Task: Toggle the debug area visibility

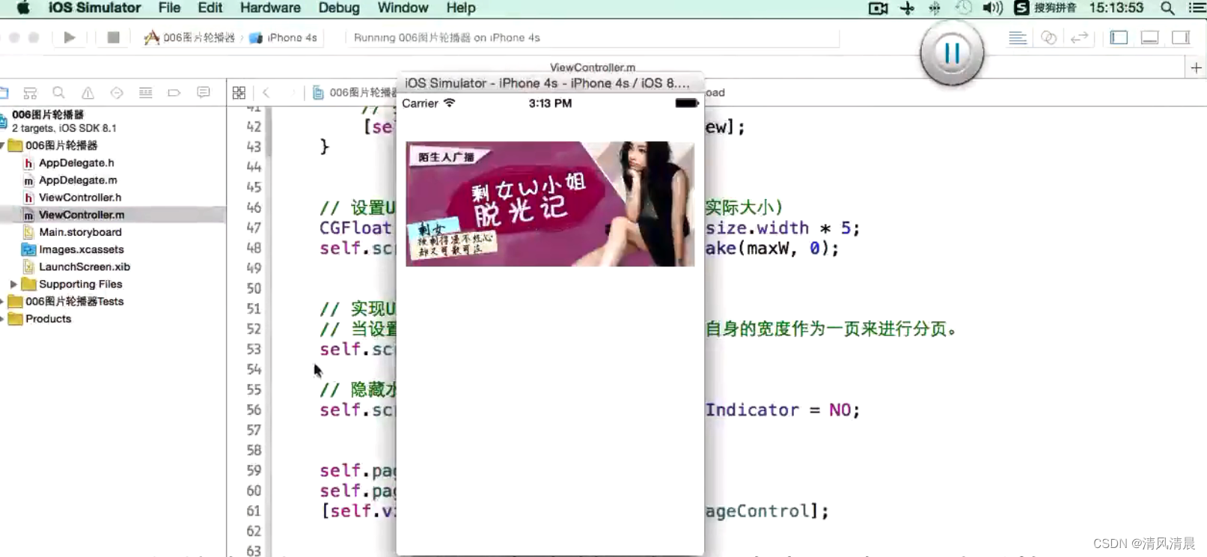Action: 1150,37
